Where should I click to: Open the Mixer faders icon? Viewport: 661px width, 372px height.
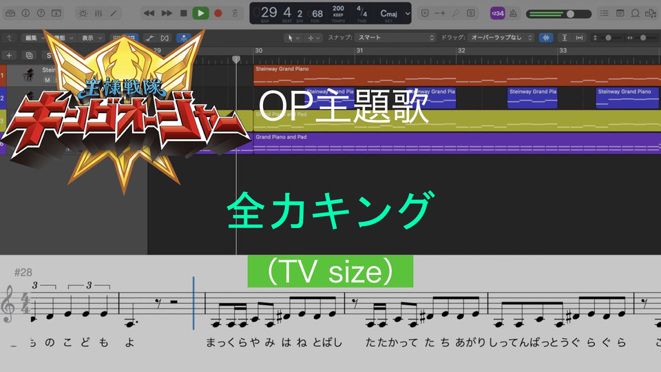pos(98,13)
